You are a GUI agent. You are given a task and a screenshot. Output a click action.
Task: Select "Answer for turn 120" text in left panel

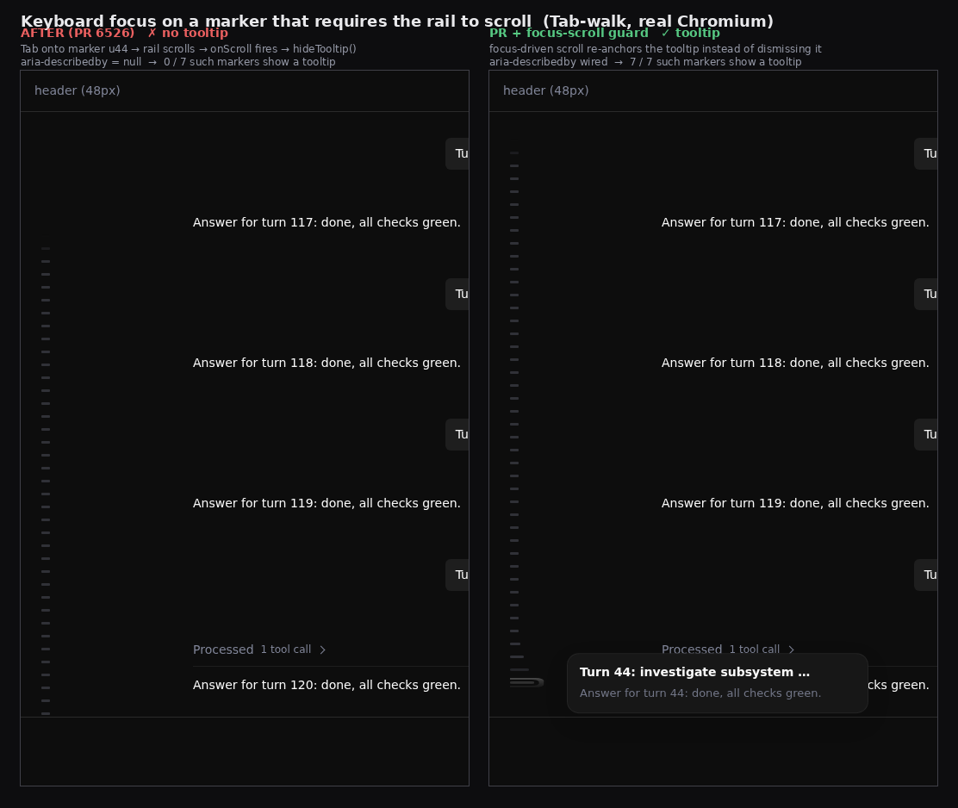(x=327, y=685)
